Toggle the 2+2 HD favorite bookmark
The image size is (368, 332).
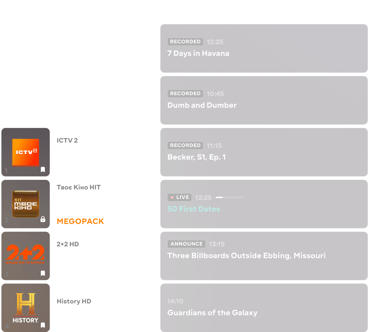tap(43, 273)
